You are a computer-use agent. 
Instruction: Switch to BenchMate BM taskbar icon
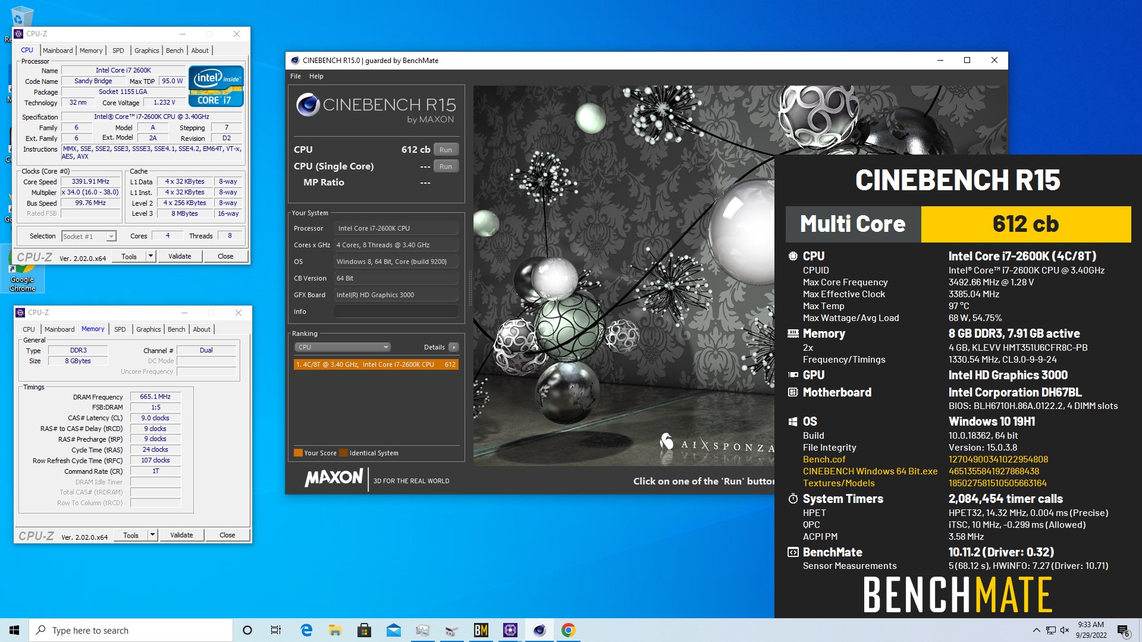pyautogui.click(x=481, y=630)
